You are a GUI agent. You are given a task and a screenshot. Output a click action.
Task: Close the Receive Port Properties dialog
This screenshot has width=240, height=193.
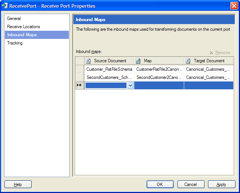point(234,6)
